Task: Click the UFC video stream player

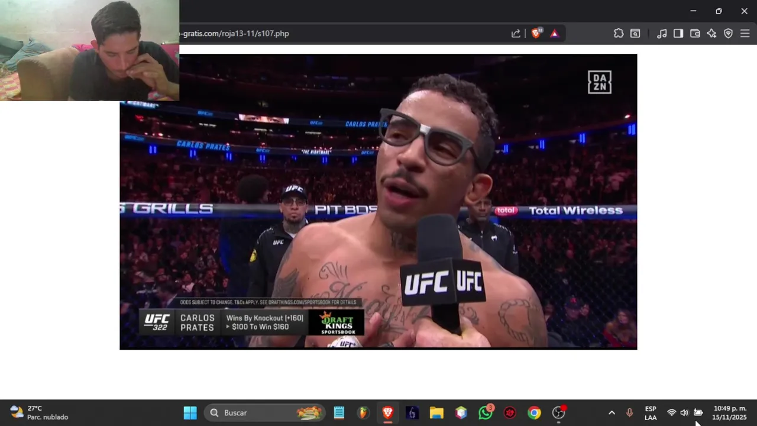Action: click(x=378, y=202)
